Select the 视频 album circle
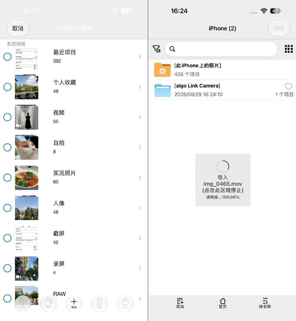 tap(7, 117)
